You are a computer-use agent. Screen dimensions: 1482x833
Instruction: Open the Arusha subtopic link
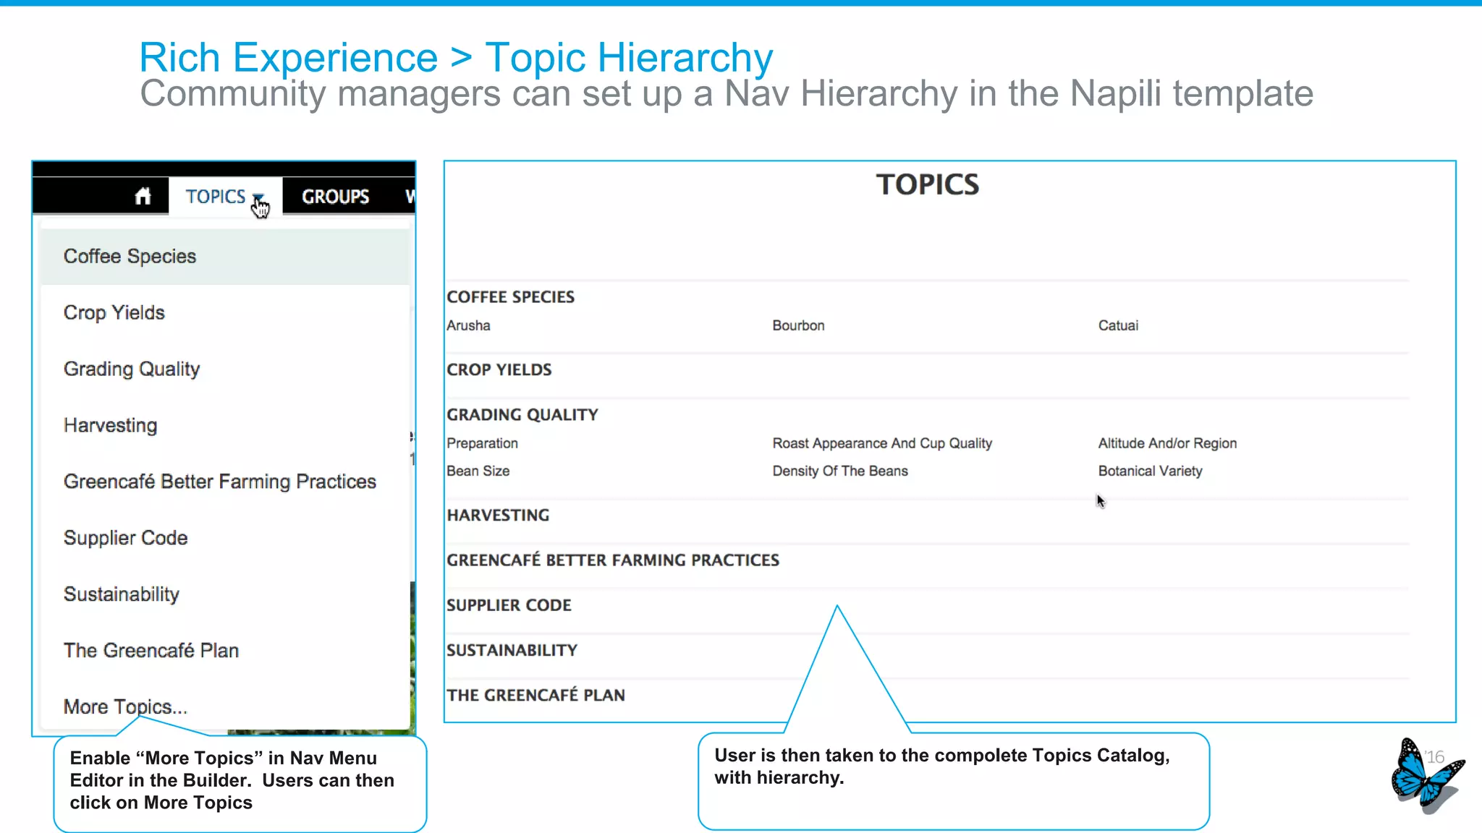[x=468, y=325]
